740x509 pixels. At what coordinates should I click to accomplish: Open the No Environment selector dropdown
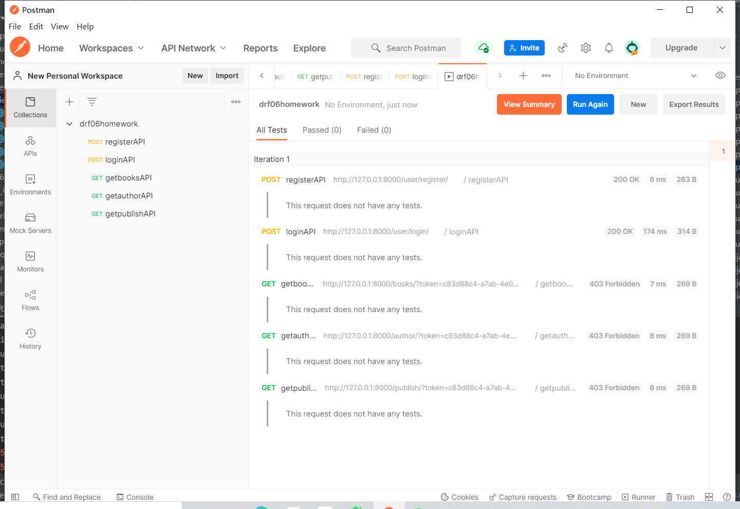[x=636, y=76]
